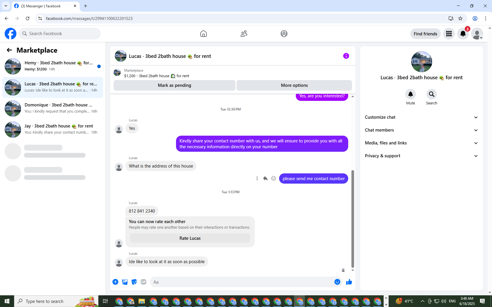Open the network icon in system tray

(437, 301)
